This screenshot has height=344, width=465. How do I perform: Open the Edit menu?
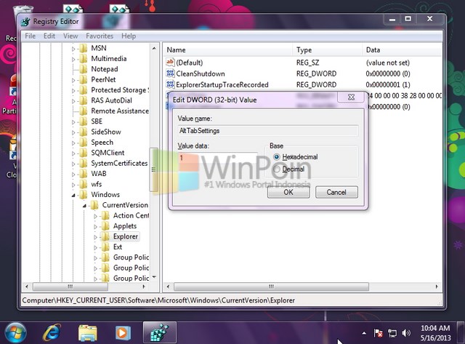(x=49, y=36)
